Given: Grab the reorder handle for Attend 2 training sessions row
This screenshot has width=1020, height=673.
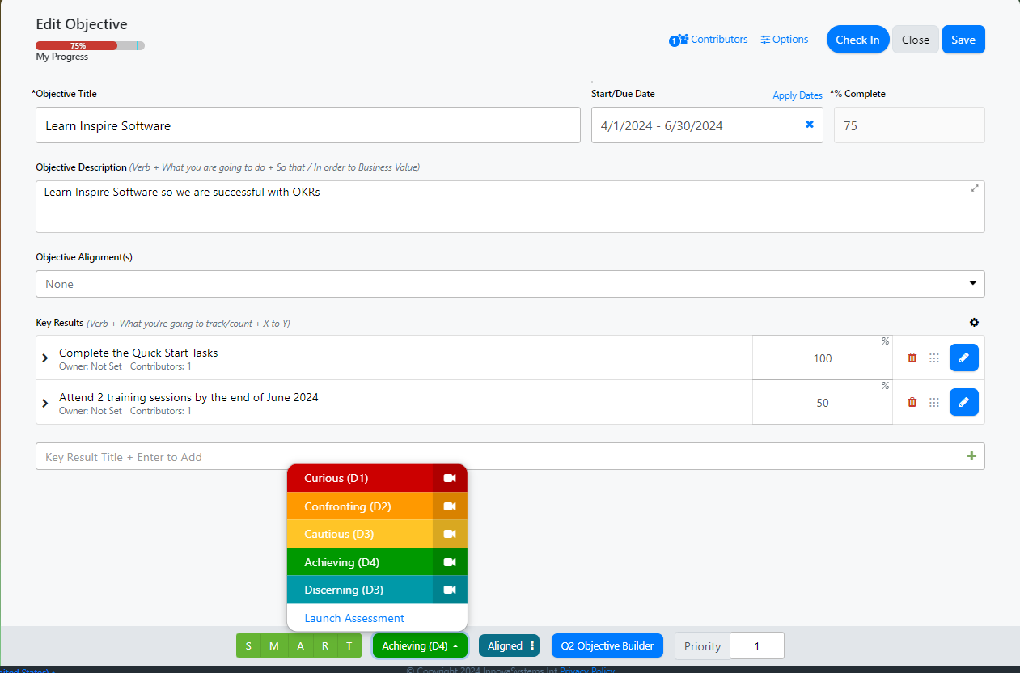Looking at the screenshot, I should 934,402.
